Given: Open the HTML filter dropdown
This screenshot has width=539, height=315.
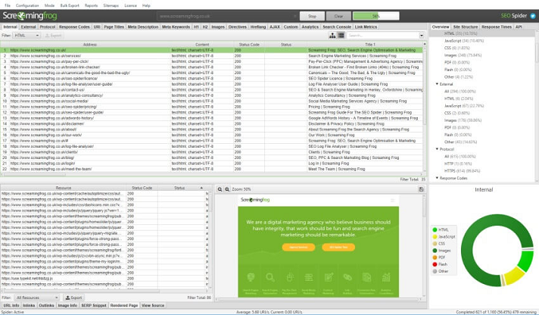Looking at the screenshot, I should click(27, 36).
